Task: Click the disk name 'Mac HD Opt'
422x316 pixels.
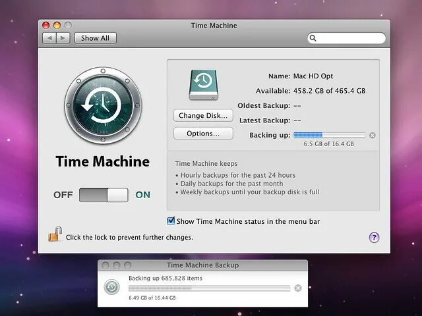Action: pos(313,76)
